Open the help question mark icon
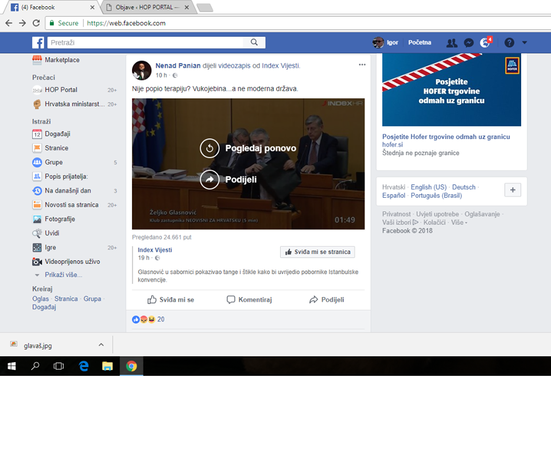 point(509,43)
